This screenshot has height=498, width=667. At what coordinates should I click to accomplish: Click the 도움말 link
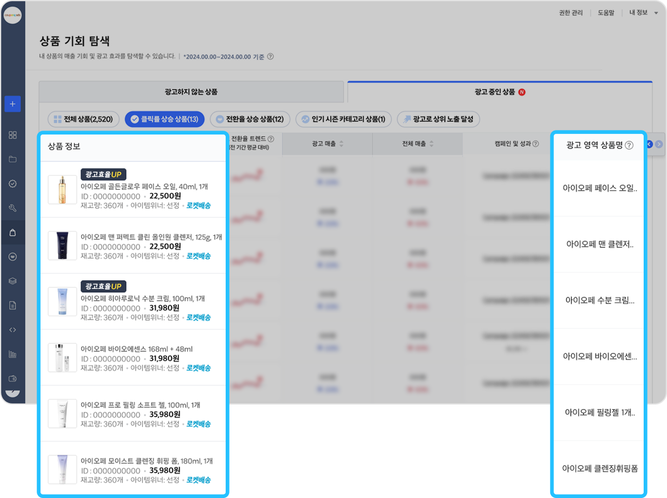tap(605, 12)
